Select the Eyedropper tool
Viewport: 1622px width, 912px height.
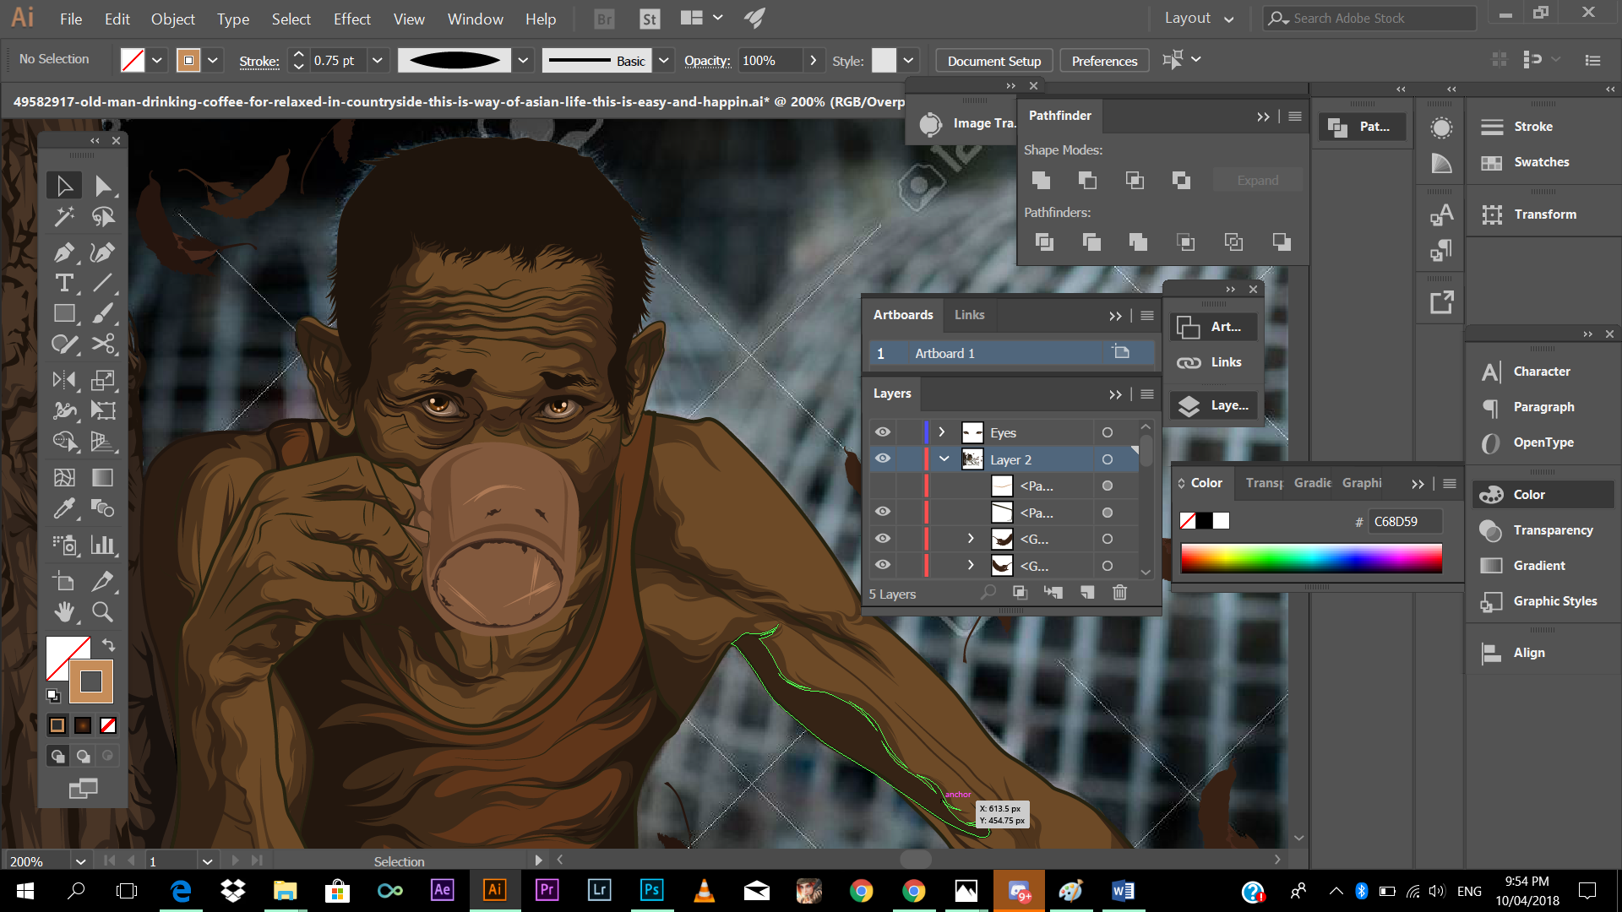[64, 508]
